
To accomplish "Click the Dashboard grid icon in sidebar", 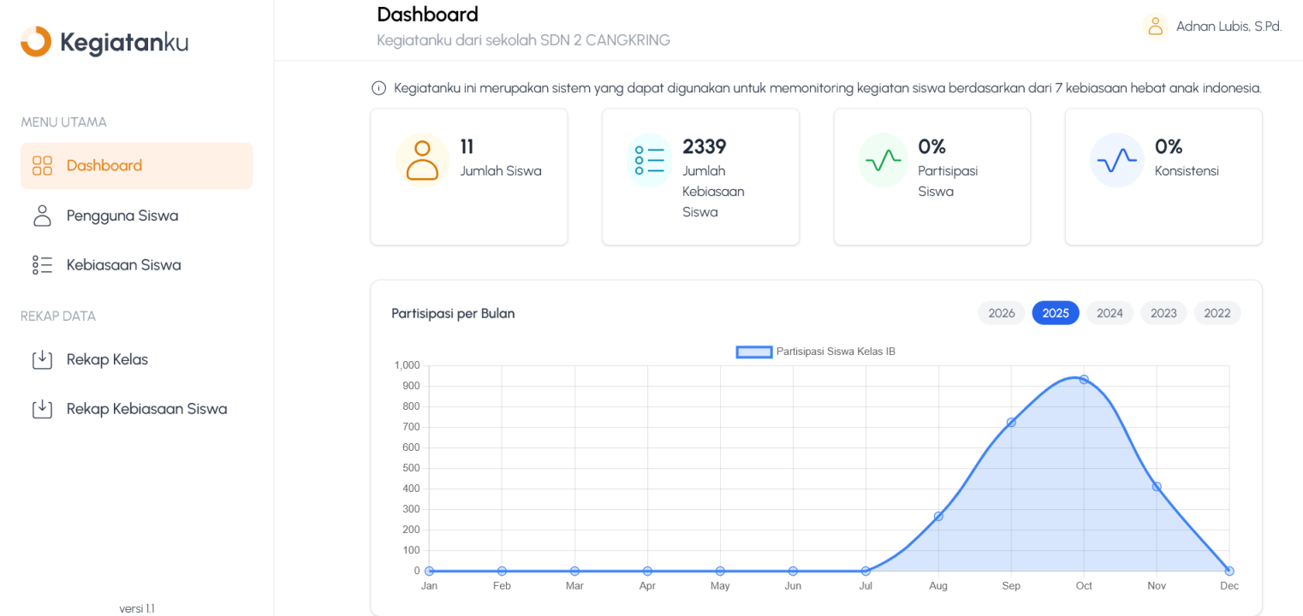I will click(x=42, y=166).
